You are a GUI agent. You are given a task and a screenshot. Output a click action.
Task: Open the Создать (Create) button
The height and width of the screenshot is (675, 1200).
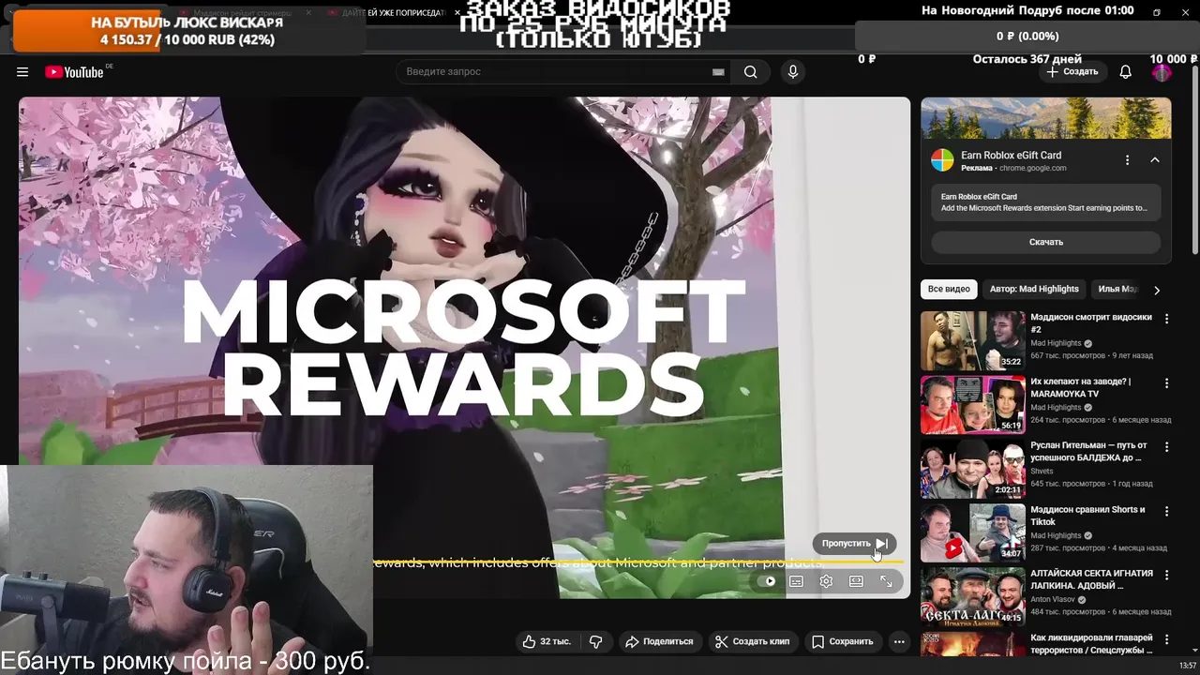pyautogui.click(x=1072, y=72)
